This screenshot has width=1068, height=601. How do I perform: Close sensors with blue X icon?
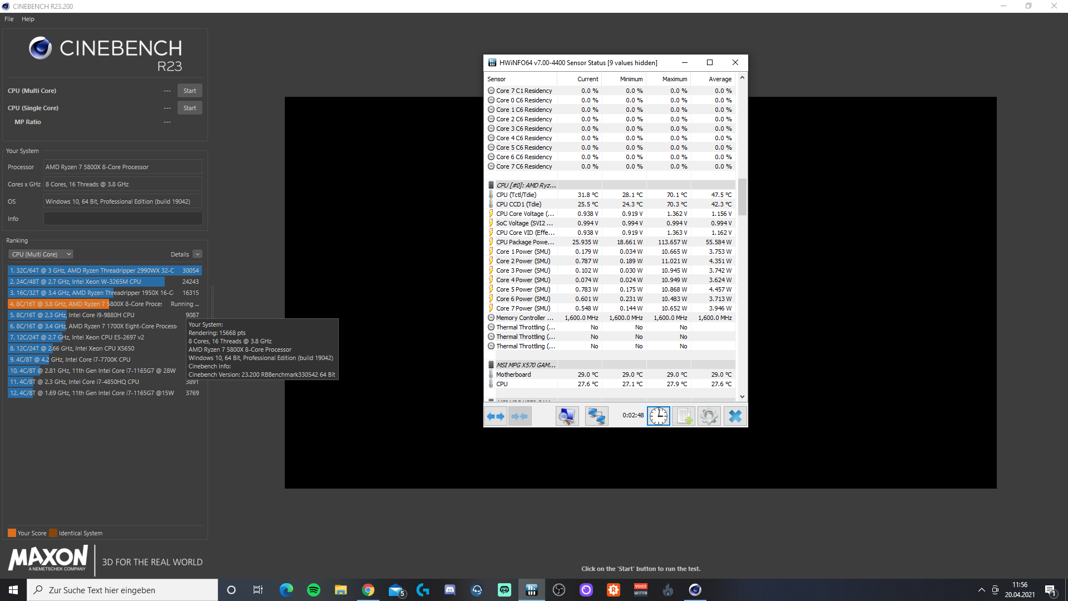click(x=735, y=416)
